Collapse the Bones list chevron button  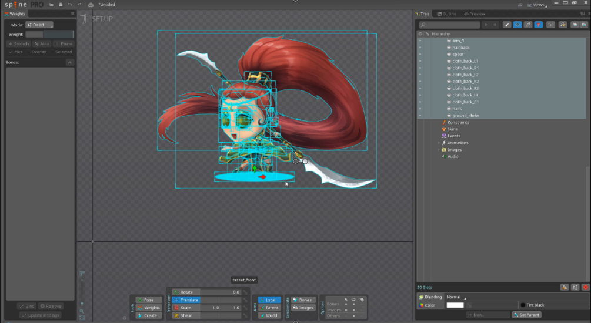point(69,62)
